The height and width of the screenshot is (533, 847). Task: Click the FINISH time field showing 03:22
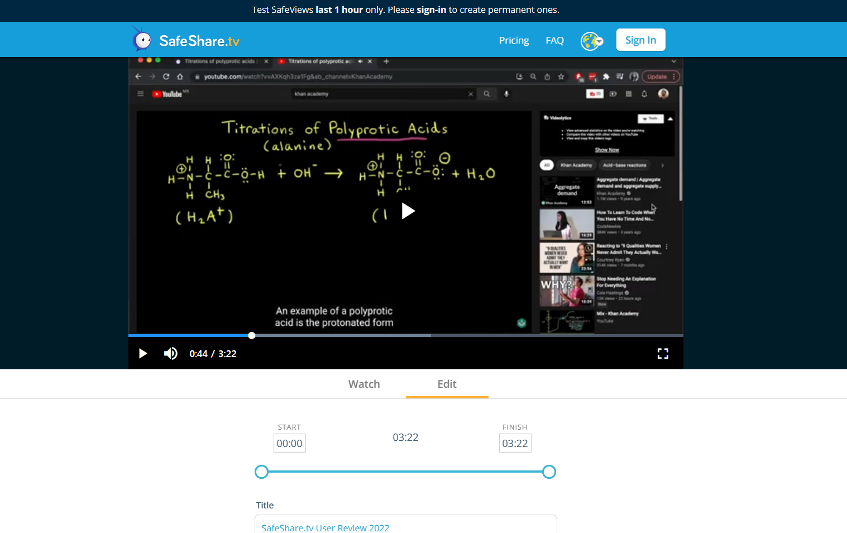tap(515, 442)
